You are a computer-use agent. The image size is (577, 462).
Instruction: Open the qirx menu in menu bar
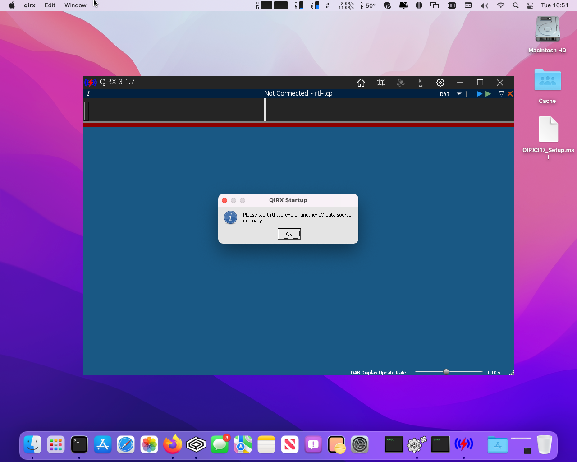(x=30, y=5)
